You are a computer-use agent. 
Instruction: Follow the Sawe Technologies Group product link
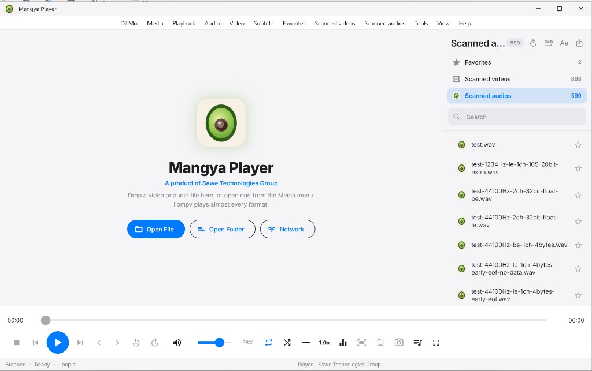click(x=221, y=183)
